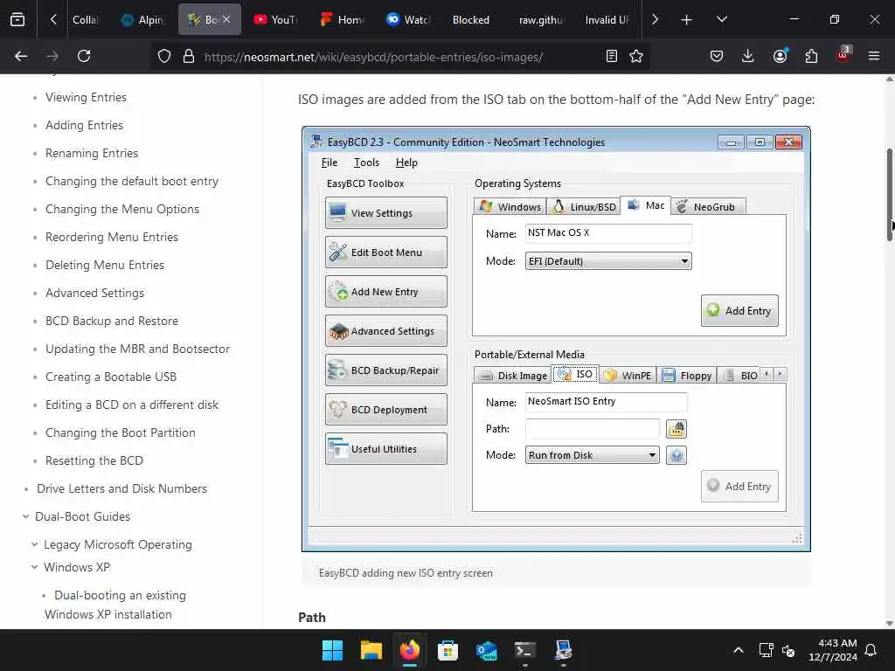Image resolution: width=895 pixels, height=671 pixels.
Task: Open clock and date flyout
Action: coord(833,650)
